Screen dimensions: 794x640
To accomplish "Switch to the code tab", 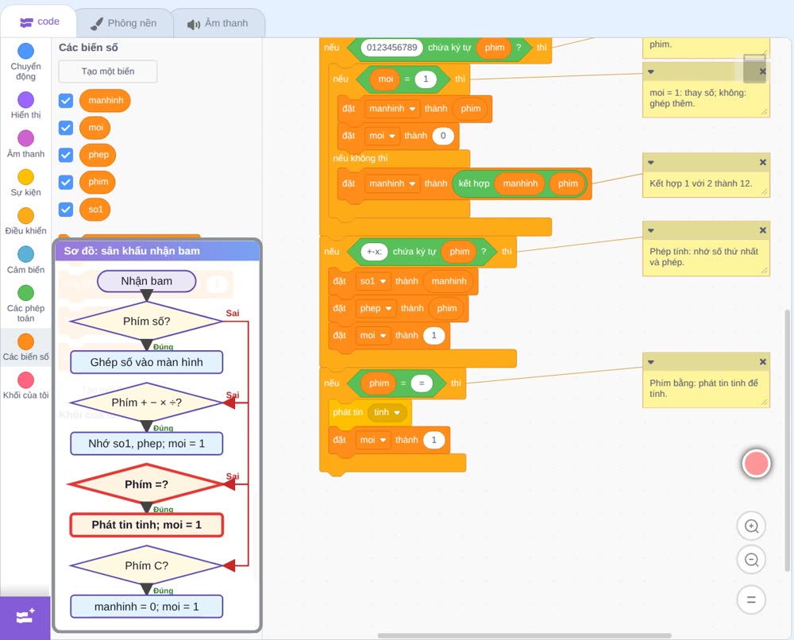I will coord(39,21).
